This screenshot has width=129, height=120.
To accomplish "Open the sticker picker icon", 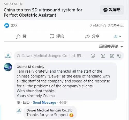I will tap(119, 56).
